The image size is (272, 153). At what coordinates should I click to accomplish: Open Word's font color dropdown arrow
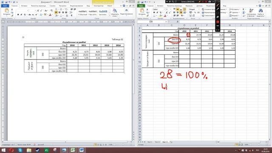point(52,15)
